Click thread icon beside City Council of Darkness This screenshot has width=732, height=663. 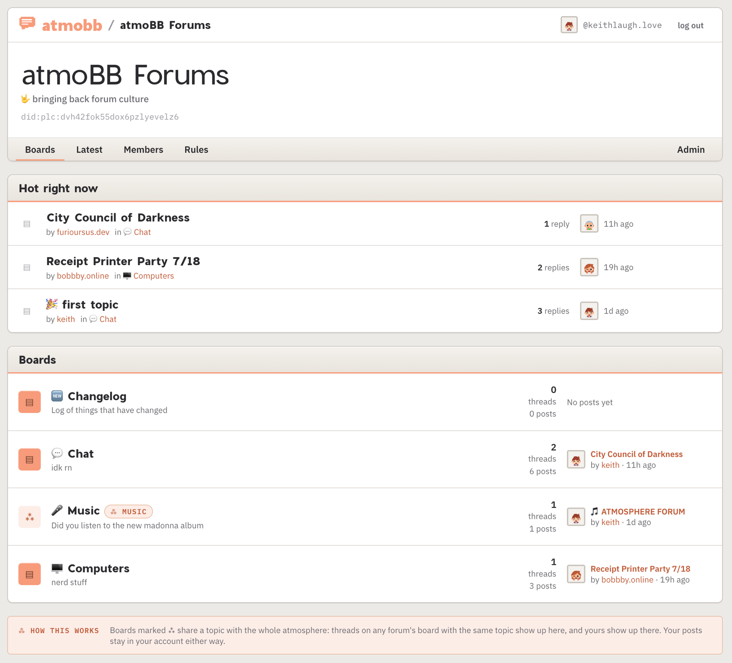[x=27, y=224]
